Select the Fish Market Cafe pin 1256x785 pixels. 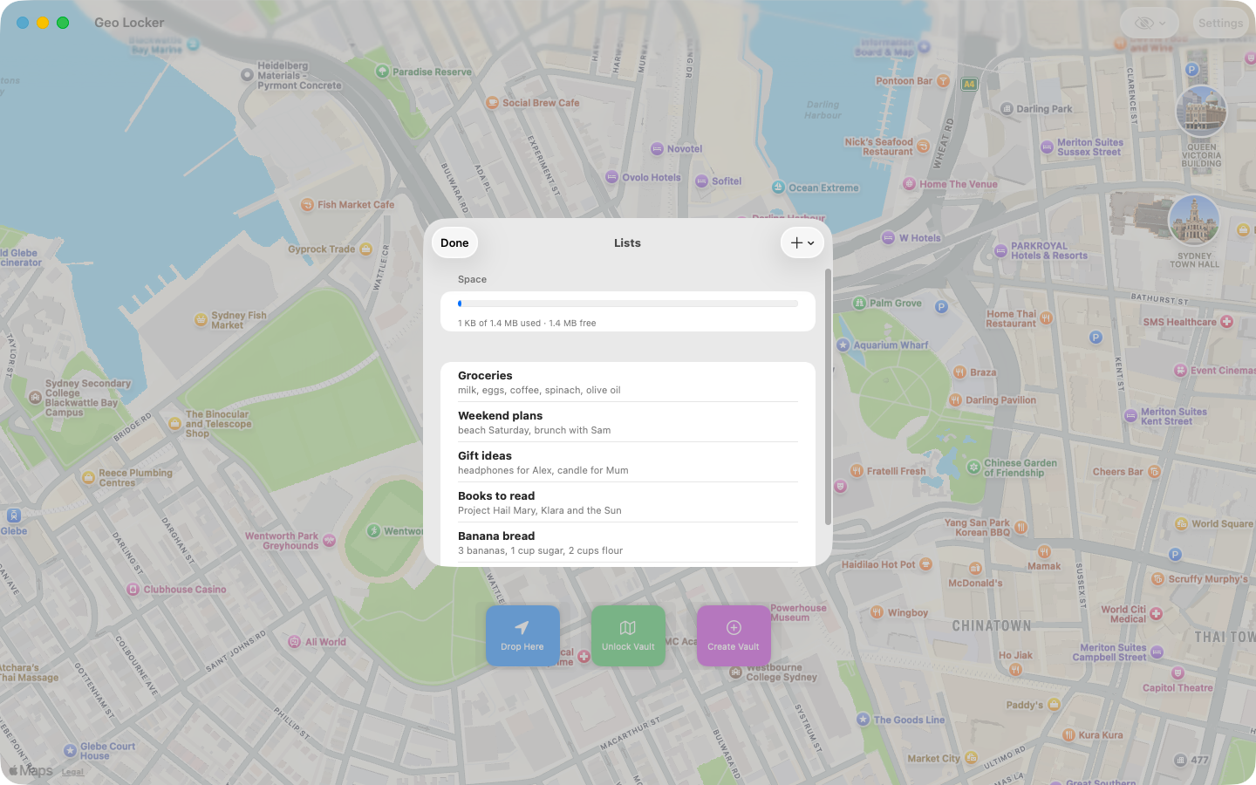click(x=307, y=205)
